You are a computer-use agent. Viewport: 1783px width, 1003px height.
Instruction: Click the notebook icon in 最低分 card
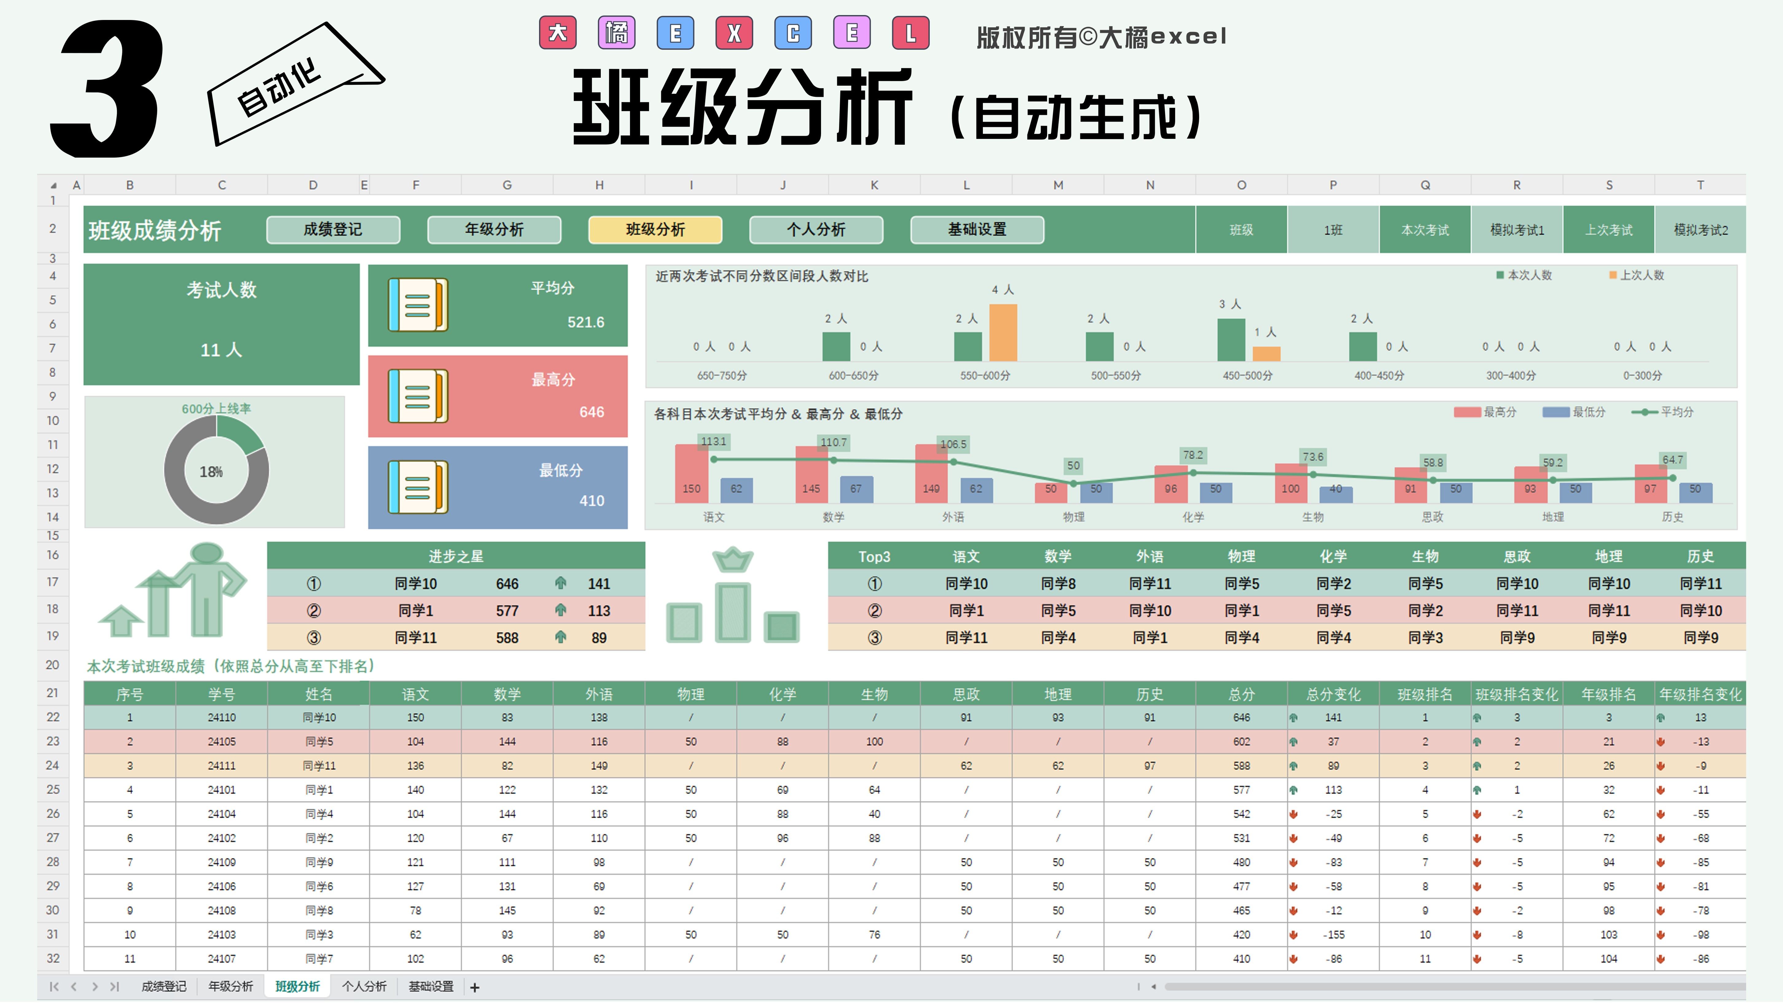tap(418, 487)
